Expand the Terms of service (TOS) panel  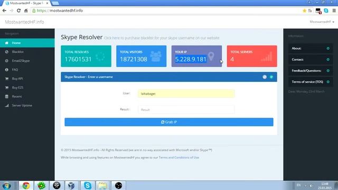311,82
